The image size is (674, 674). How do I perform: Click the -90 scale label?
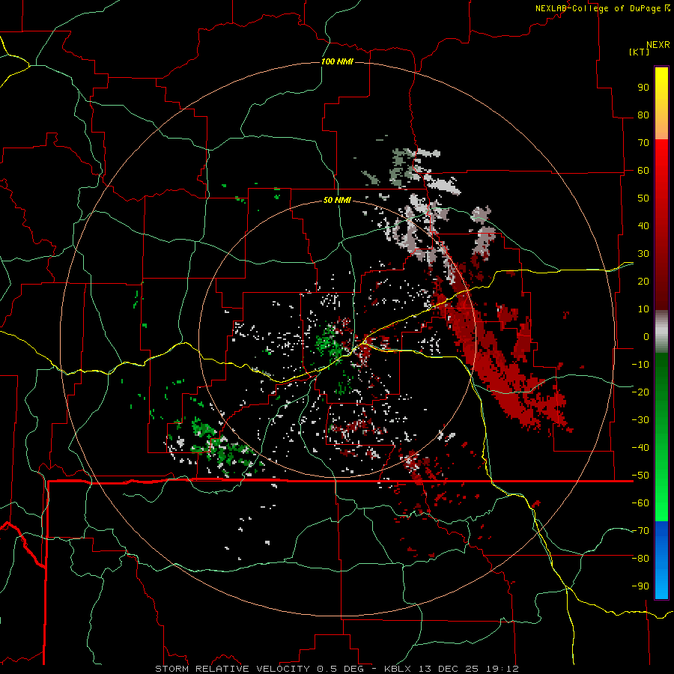[x=640, y=586]
